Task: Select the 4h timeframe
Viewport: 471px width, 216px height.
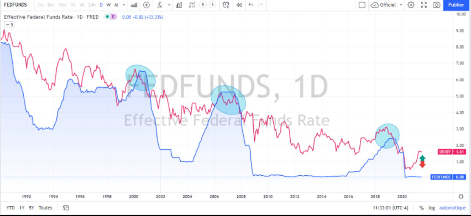Action: [x=82, y=5]
